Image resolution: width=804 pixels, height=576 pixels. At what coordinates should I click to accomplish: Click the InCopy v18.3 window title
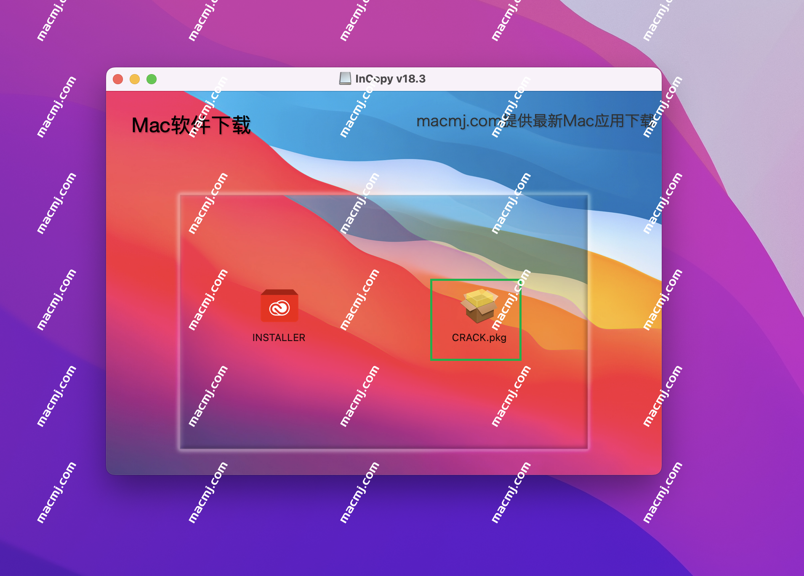[x=390, y=79]
